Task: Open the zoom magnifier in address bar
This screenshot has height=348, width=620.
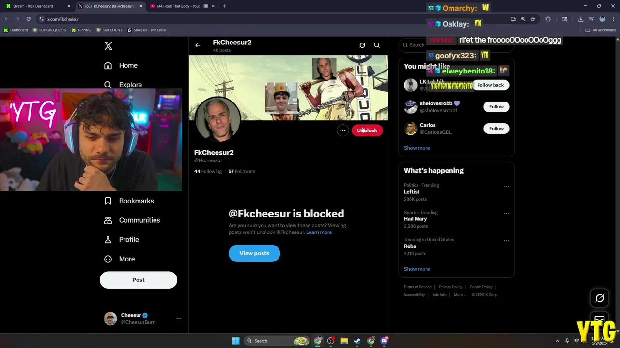Action: click(x=523, y=19)
